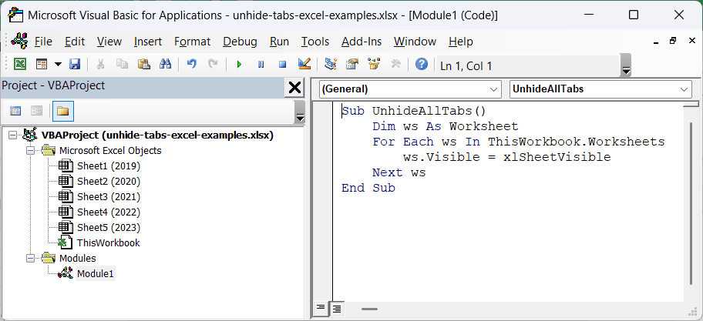
Task: Select ThisWorkbook in project tree
Action: (109, 242)
